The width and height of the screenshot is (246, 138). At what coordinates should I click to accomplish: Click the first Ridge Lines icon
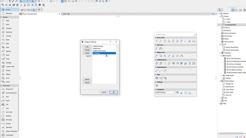(157, 56)
